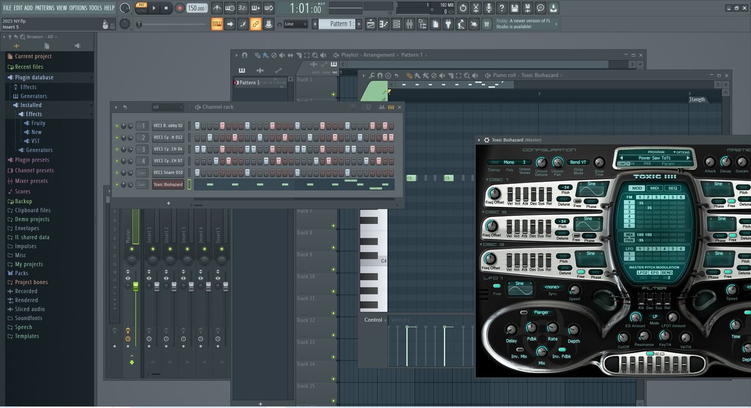Click the Control lane label in Piano roll

[x=373, y=320]
